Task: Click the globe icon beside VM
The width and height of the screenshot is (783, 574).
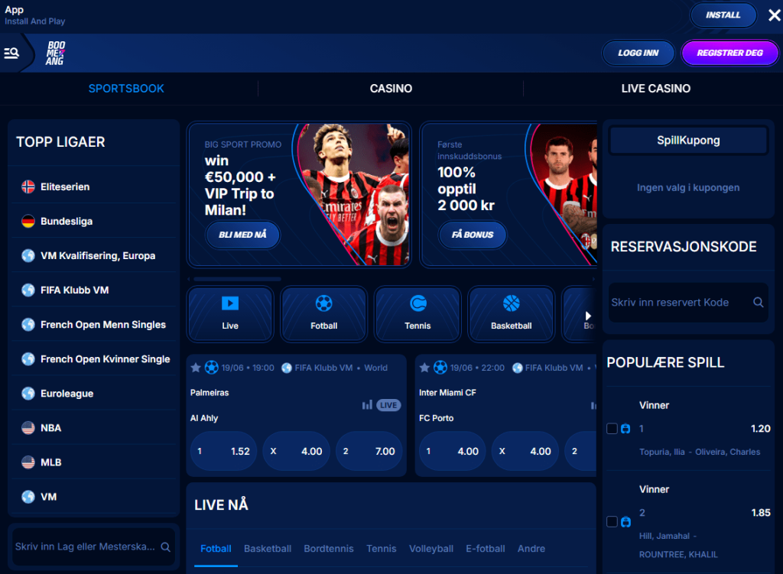Action: 28,497
